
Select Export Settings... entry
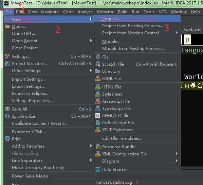(x=49, y=86)
